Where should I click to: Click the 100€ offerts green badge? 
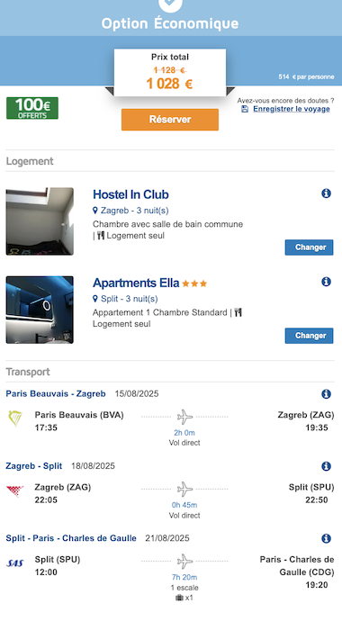click(32, 108)
